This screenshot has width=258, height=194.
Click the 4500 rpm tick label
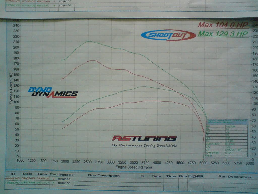click(x=180, y=163)
